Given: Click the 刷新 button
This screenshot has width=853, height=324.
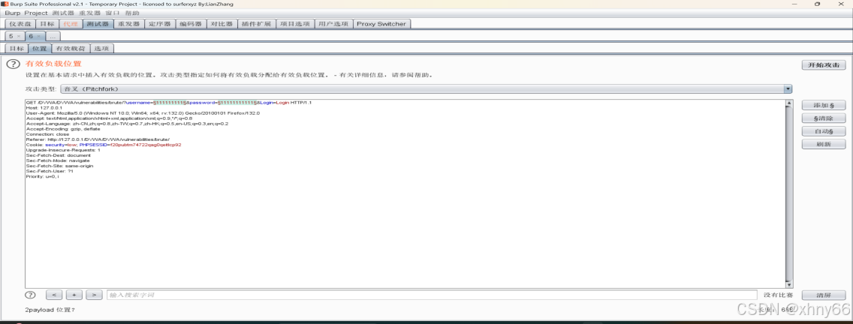Looking at the screenshot, I should tap(824, 144).
